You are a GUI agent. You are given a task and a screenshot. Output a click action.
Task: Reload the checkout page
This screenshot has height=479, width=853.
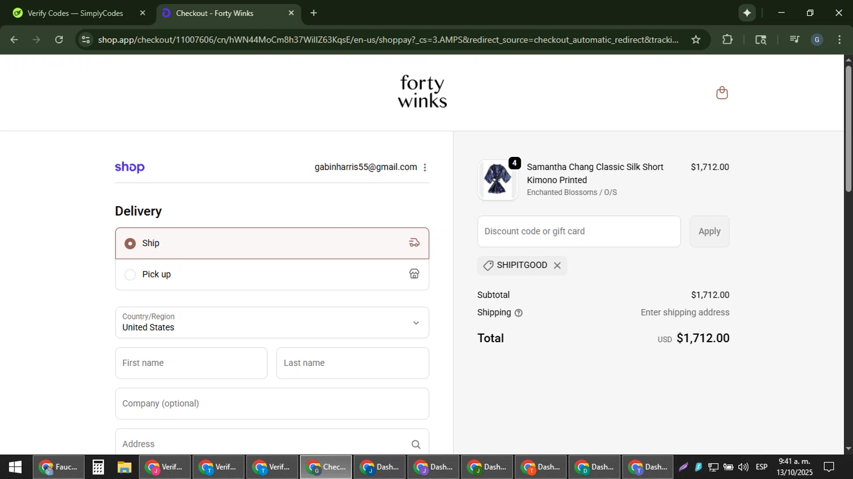click(x=59, y=39)
